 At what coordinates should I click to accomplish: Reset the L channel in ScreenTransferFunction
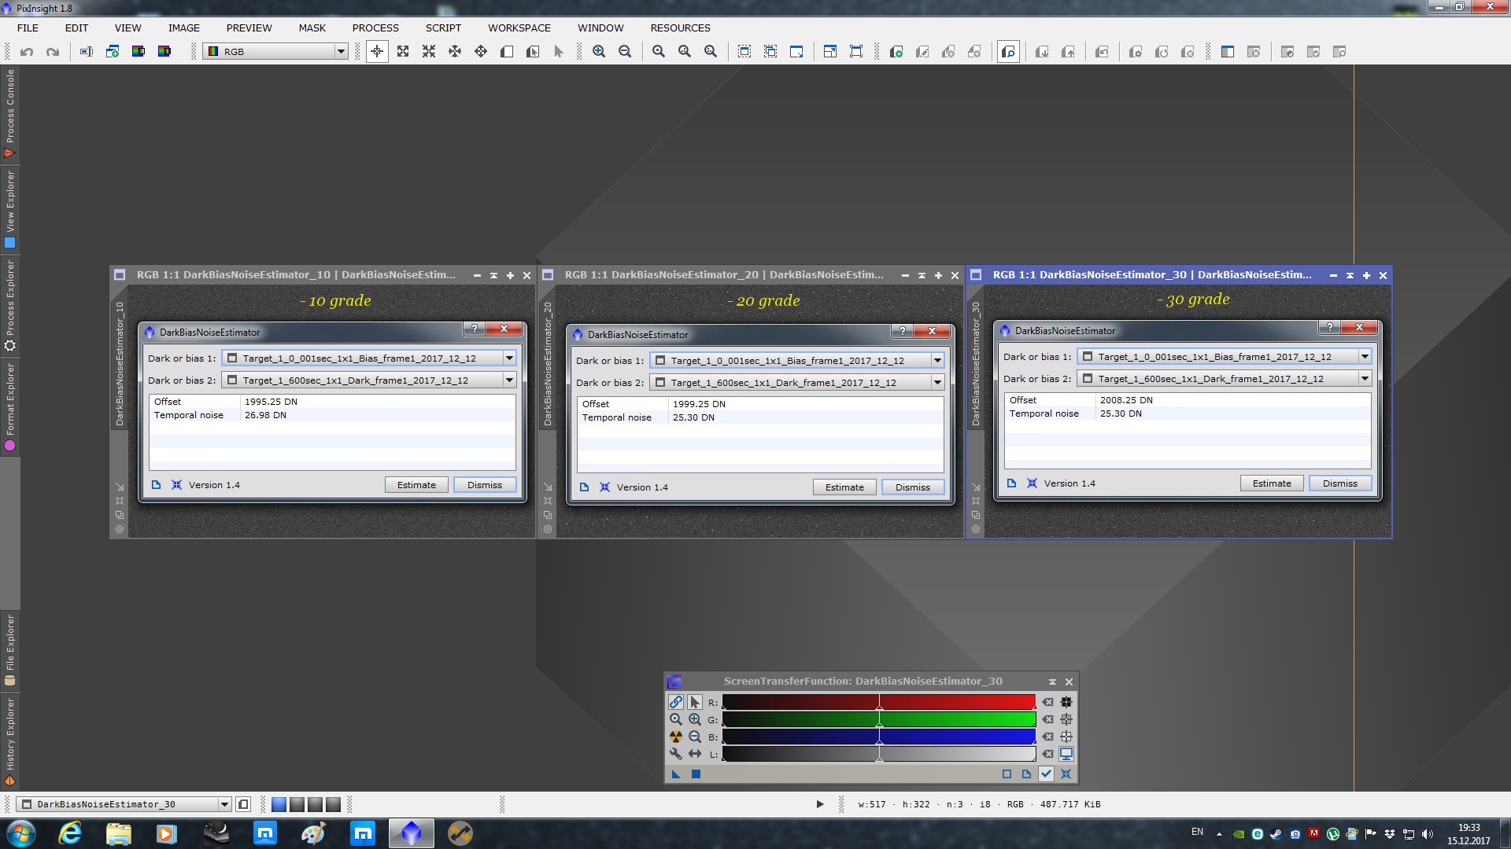tap(1047, 754)
